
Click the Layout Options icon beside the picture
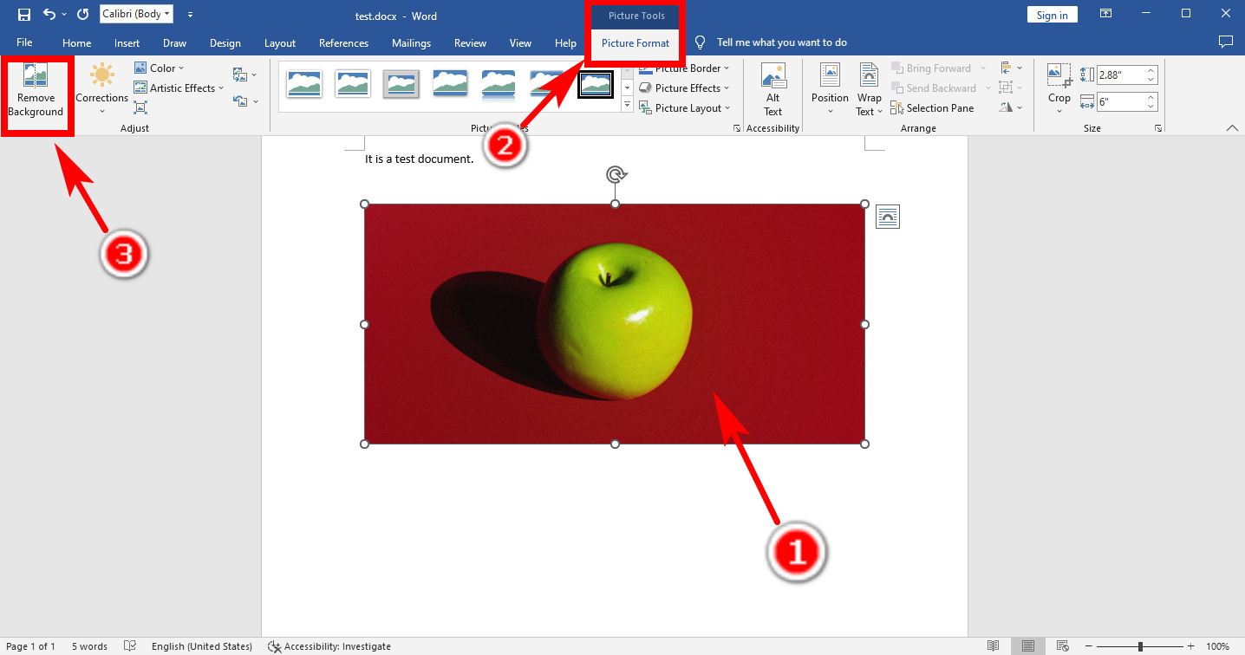pyautogui.click(x=888, y=217)
